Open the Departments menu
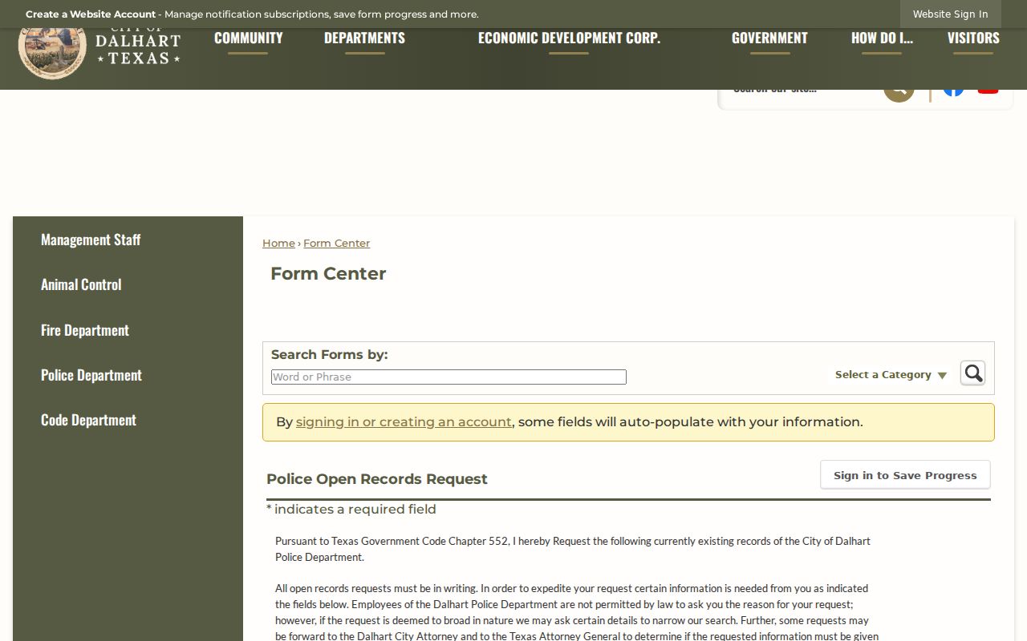The height and width of the screenshot is (641, 1027). [364, 38]
